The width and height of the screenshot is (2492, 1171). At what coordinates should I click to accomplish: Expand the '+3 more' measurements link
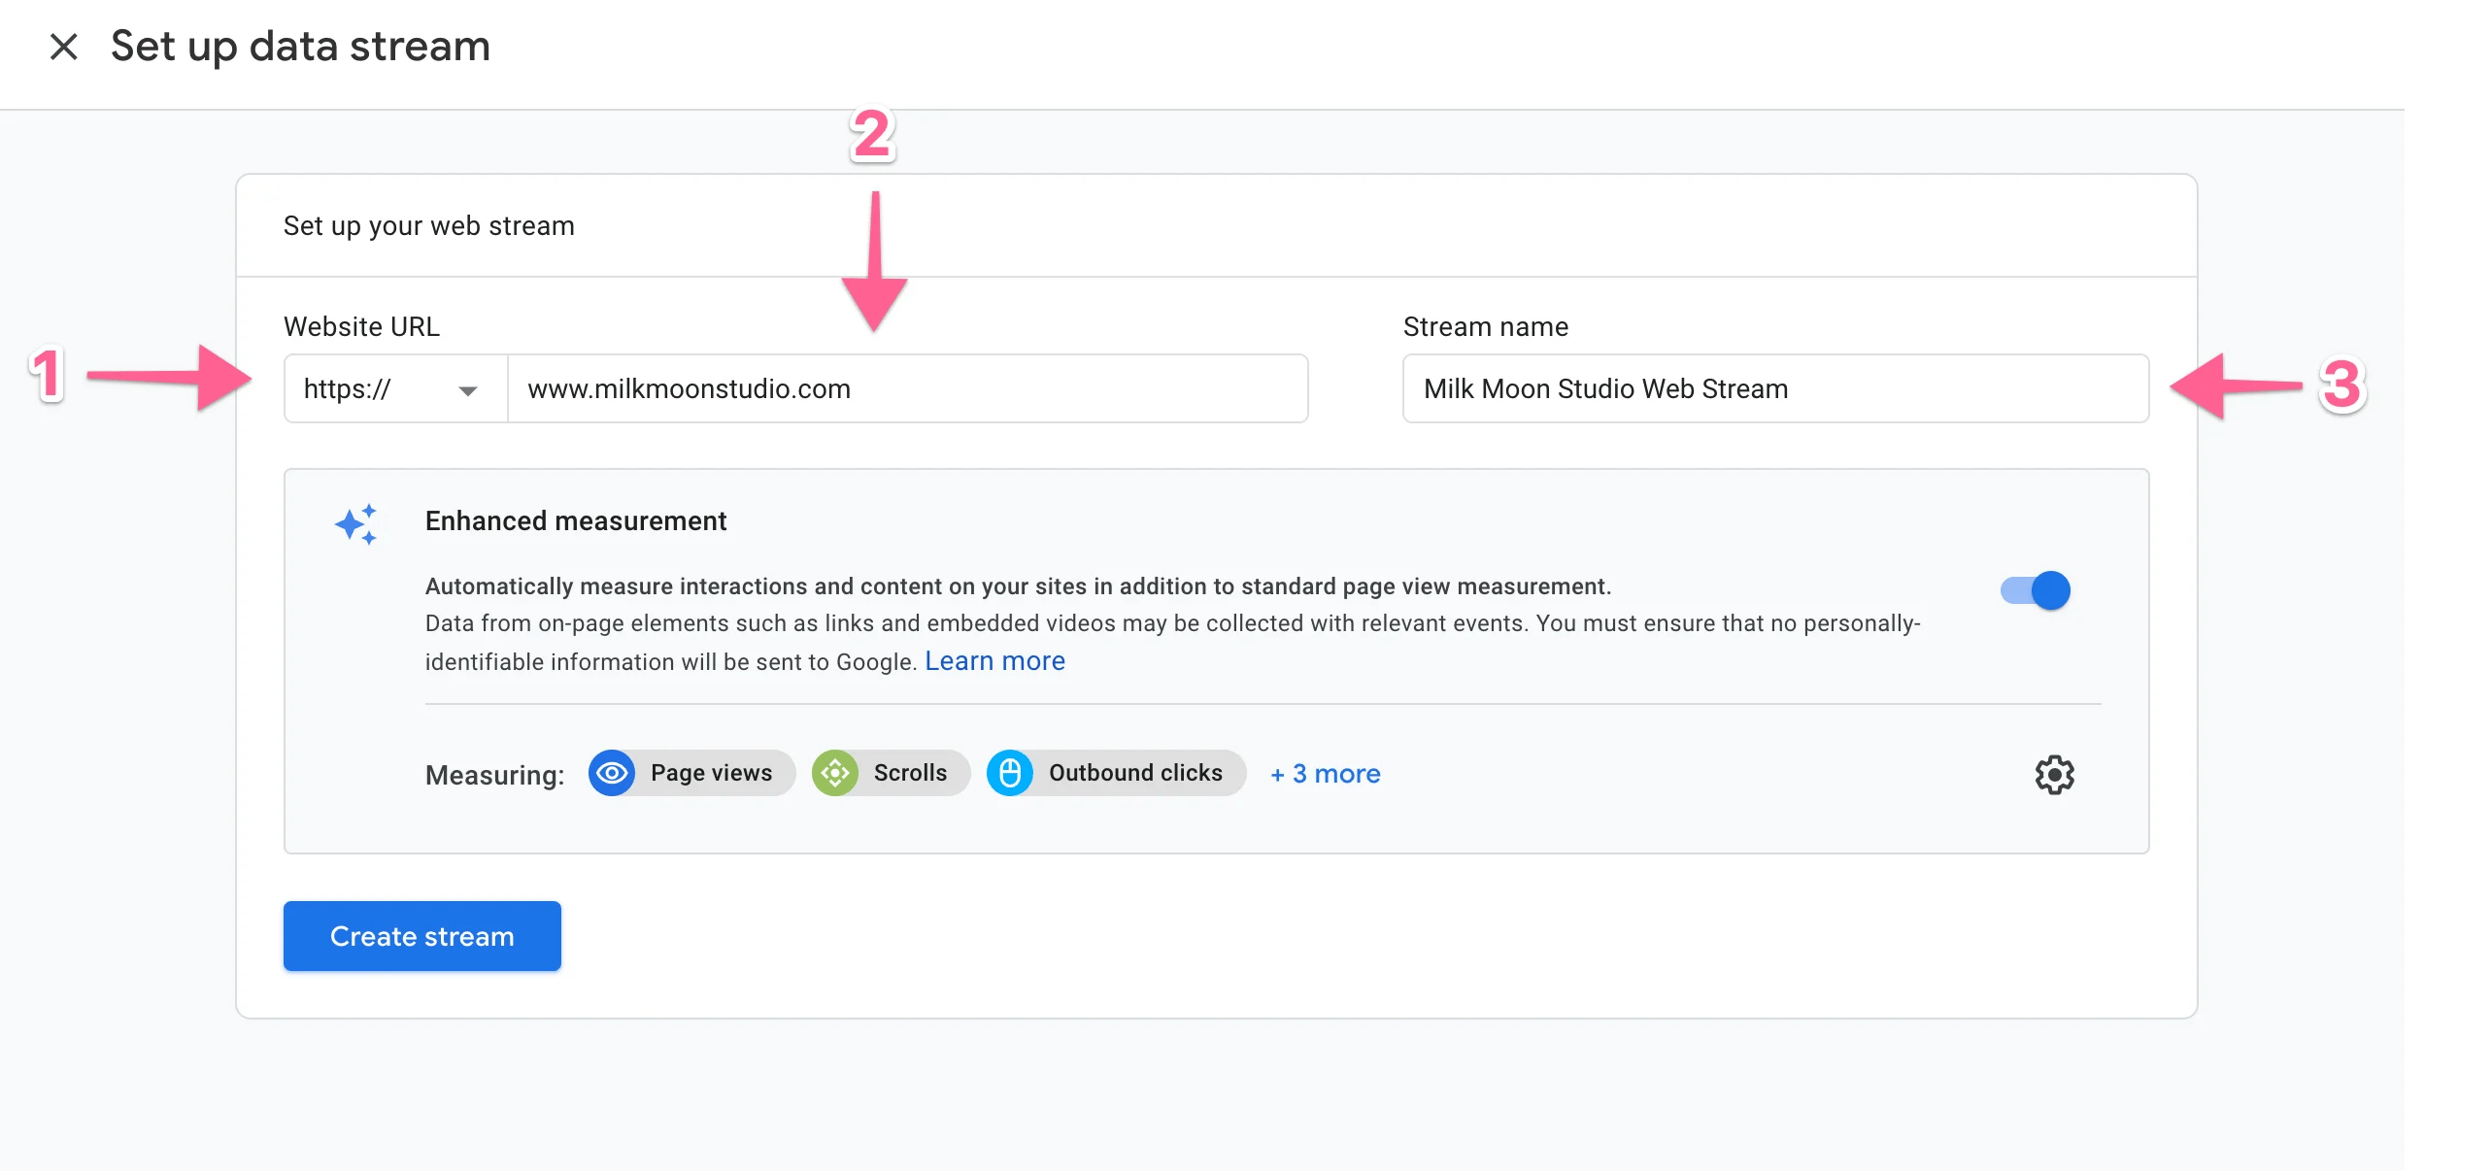[1324, 772]
